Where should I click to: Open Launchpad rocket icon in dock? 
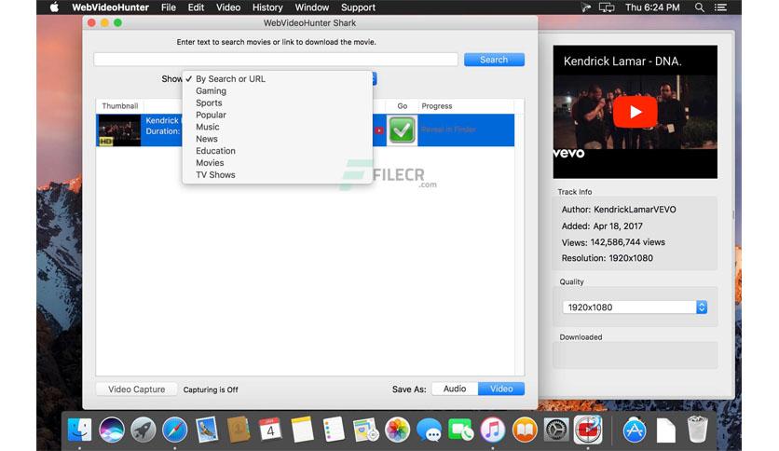[143, 430]
